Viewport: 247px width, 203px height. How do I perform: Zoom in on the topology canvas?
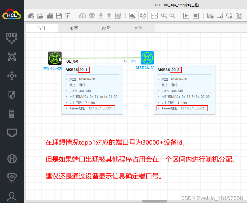pyautogui.click(x=164, y=16)
